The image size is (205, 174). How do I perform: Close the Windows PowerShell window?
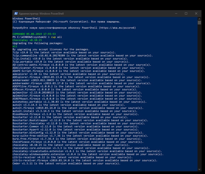click(x=196, y=13)
